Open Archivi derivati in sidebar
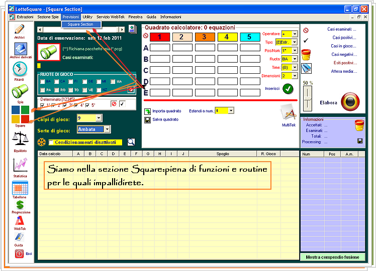 [21, 49]
